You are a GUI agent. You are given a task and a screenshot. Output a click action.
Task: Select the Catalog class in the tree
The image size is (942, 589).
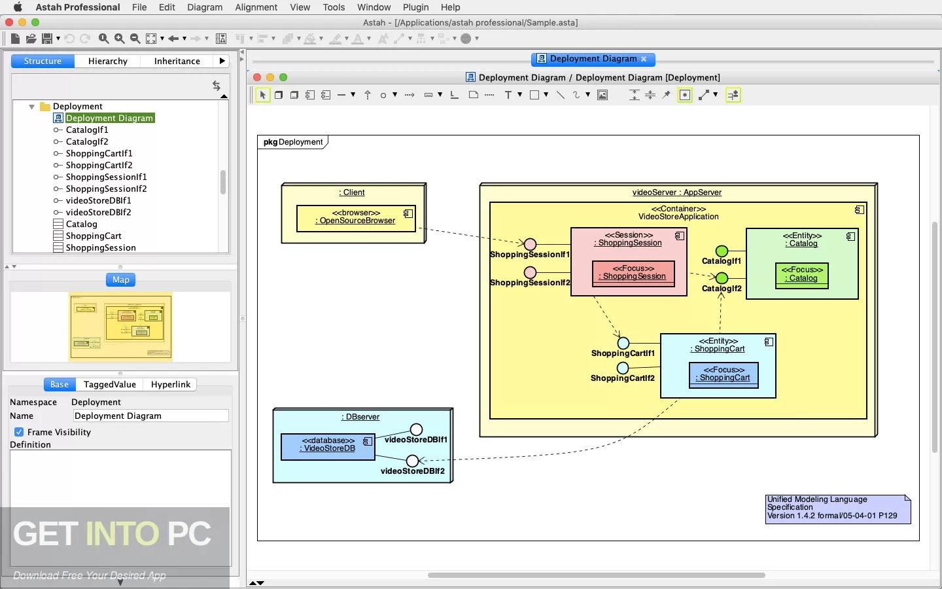(x=81, y=224)
